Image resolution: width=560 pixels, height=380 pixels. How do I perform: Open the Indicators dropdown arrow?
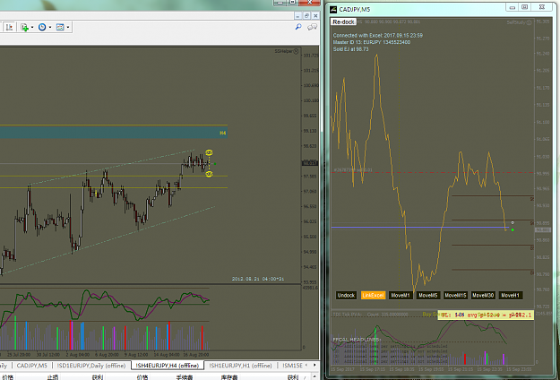point(32,27)
